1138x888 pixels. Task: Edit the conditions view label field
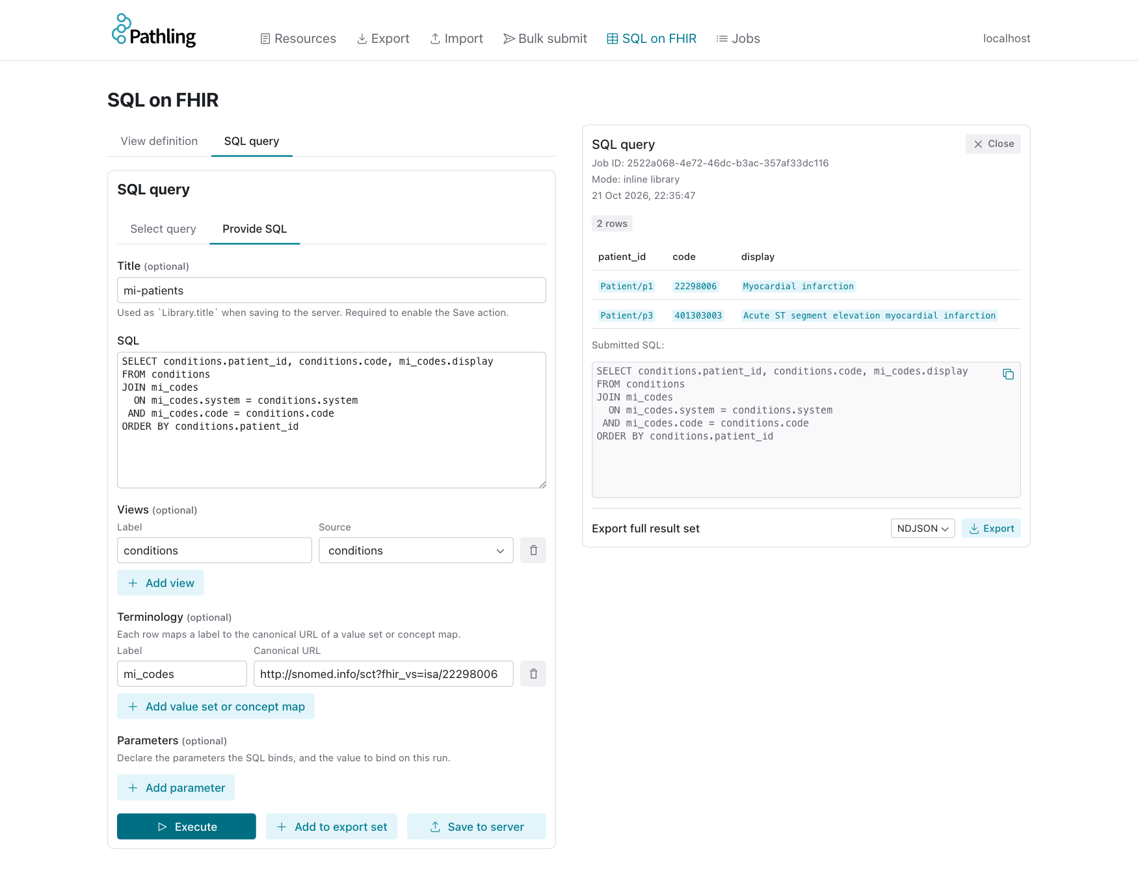click(215, 551)
